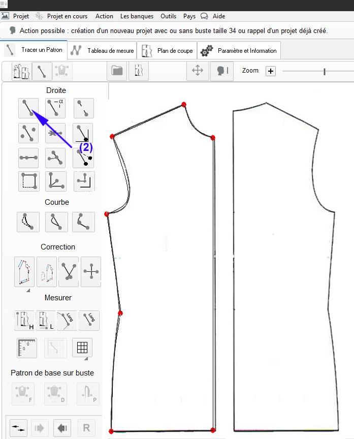Click the Zoom slider handle
Screen dimensions: 354x439
(x=324, y=72)
